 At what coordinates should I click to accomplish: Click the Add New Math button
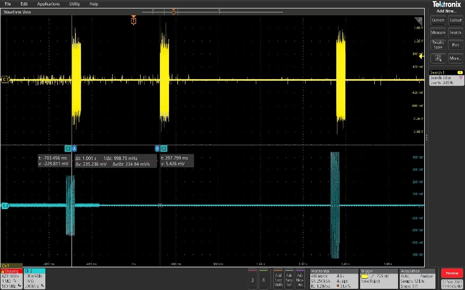[278, 279]
